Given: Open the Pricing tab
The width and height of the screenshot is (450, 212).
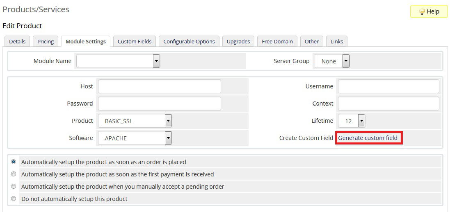Looking at the screenshot, I should [46, 41].
